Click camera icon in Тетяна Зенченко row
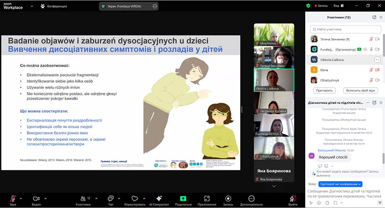The image size is (385, 208). pos(377,39)
